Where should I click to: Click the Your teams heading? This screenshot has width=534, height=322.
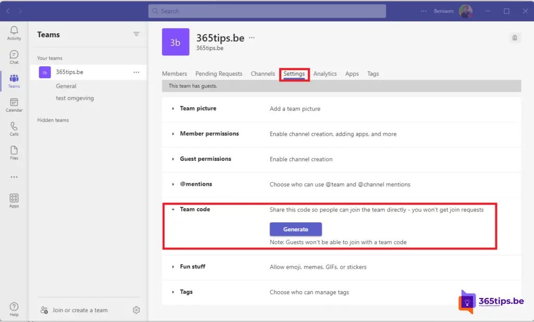(x=50, y=58)
